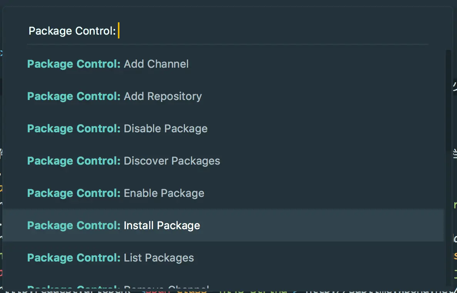The image size is (457, 293).
Task: Select Package Control: List Packages command
Action: coord(223,258)
